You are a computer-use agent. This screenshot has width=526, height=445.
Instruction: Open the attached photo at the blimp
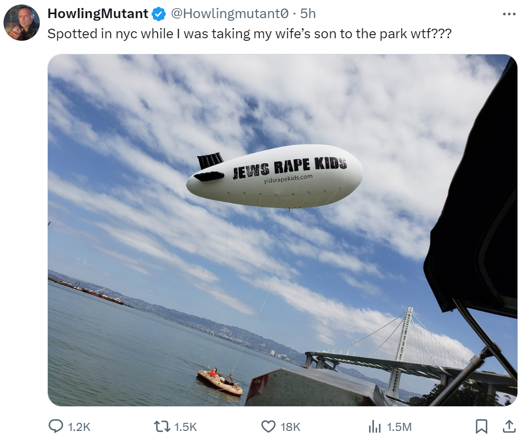pyautogui.click(x=275, y=176)
